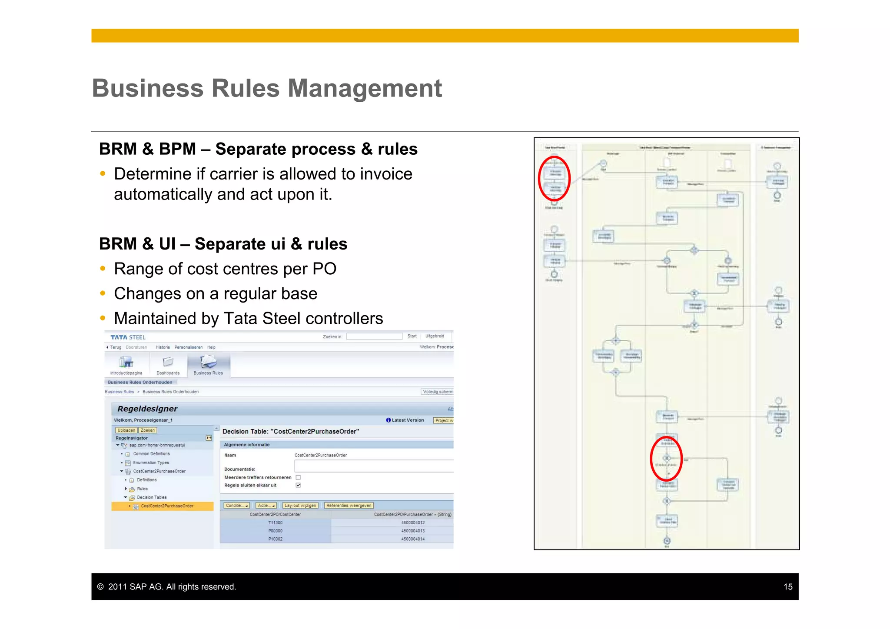890x629 pixels.
Task: Click the Referenties weergeven button
Action: (x=349, y=506)
